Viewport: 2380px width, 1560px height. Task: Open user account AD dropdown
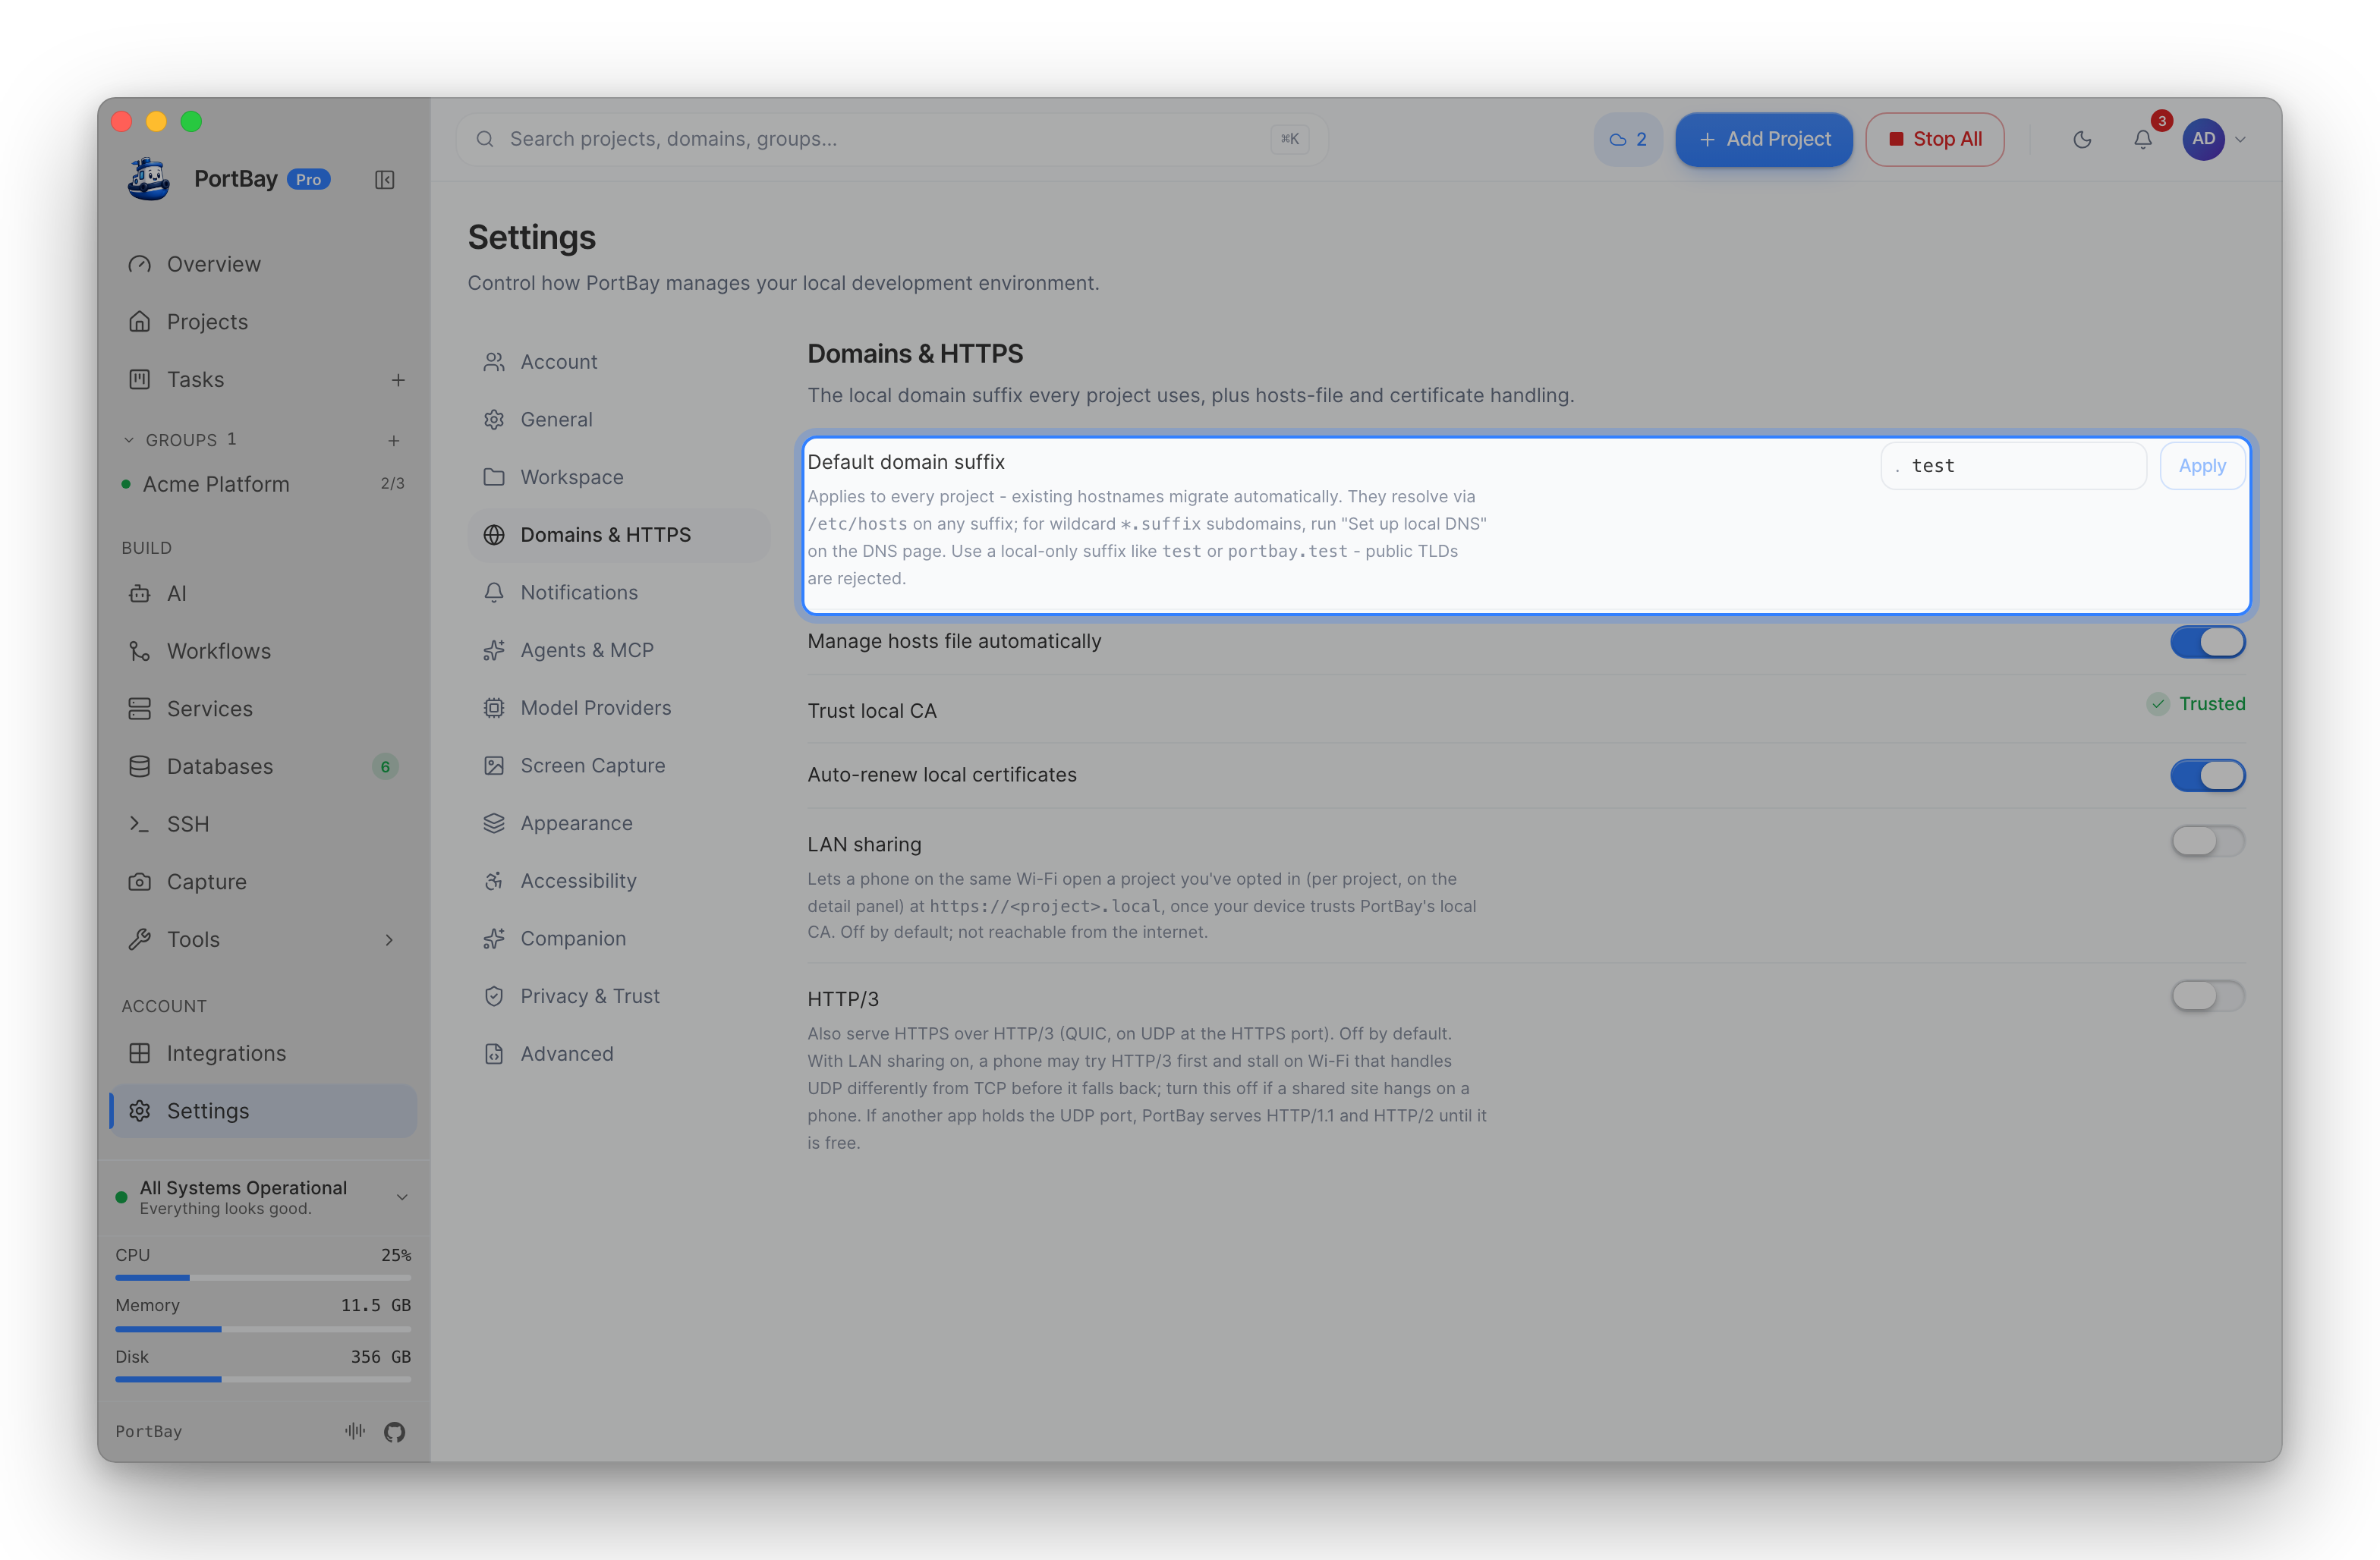(x=2216, y=139)
